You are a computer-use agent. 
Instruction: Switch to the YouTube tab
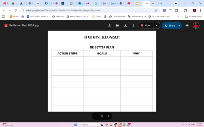[x=130, y=3]
